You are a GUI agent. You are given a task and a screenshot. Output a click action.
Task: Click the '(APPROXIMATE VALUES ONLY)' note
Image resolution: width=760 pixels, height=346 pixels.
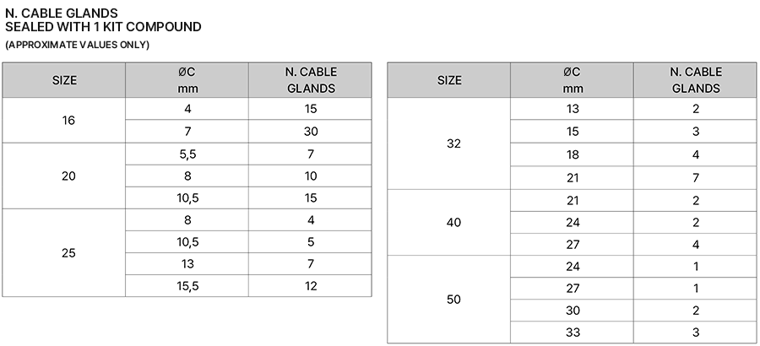coord(77,45)
